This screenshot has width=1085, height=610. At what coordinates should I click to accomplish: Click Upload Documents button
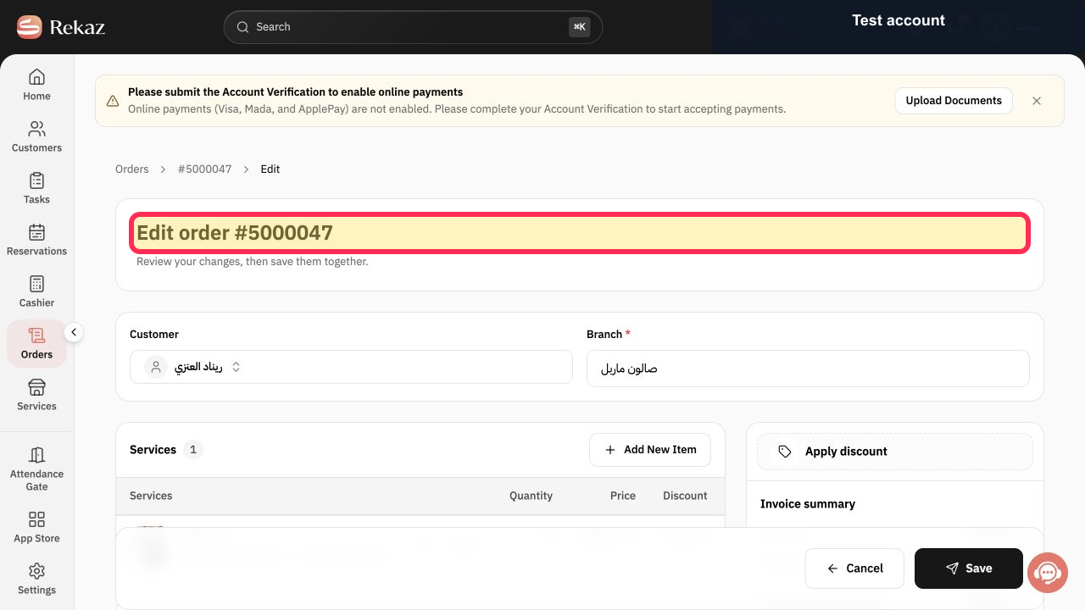coord(954,100)
